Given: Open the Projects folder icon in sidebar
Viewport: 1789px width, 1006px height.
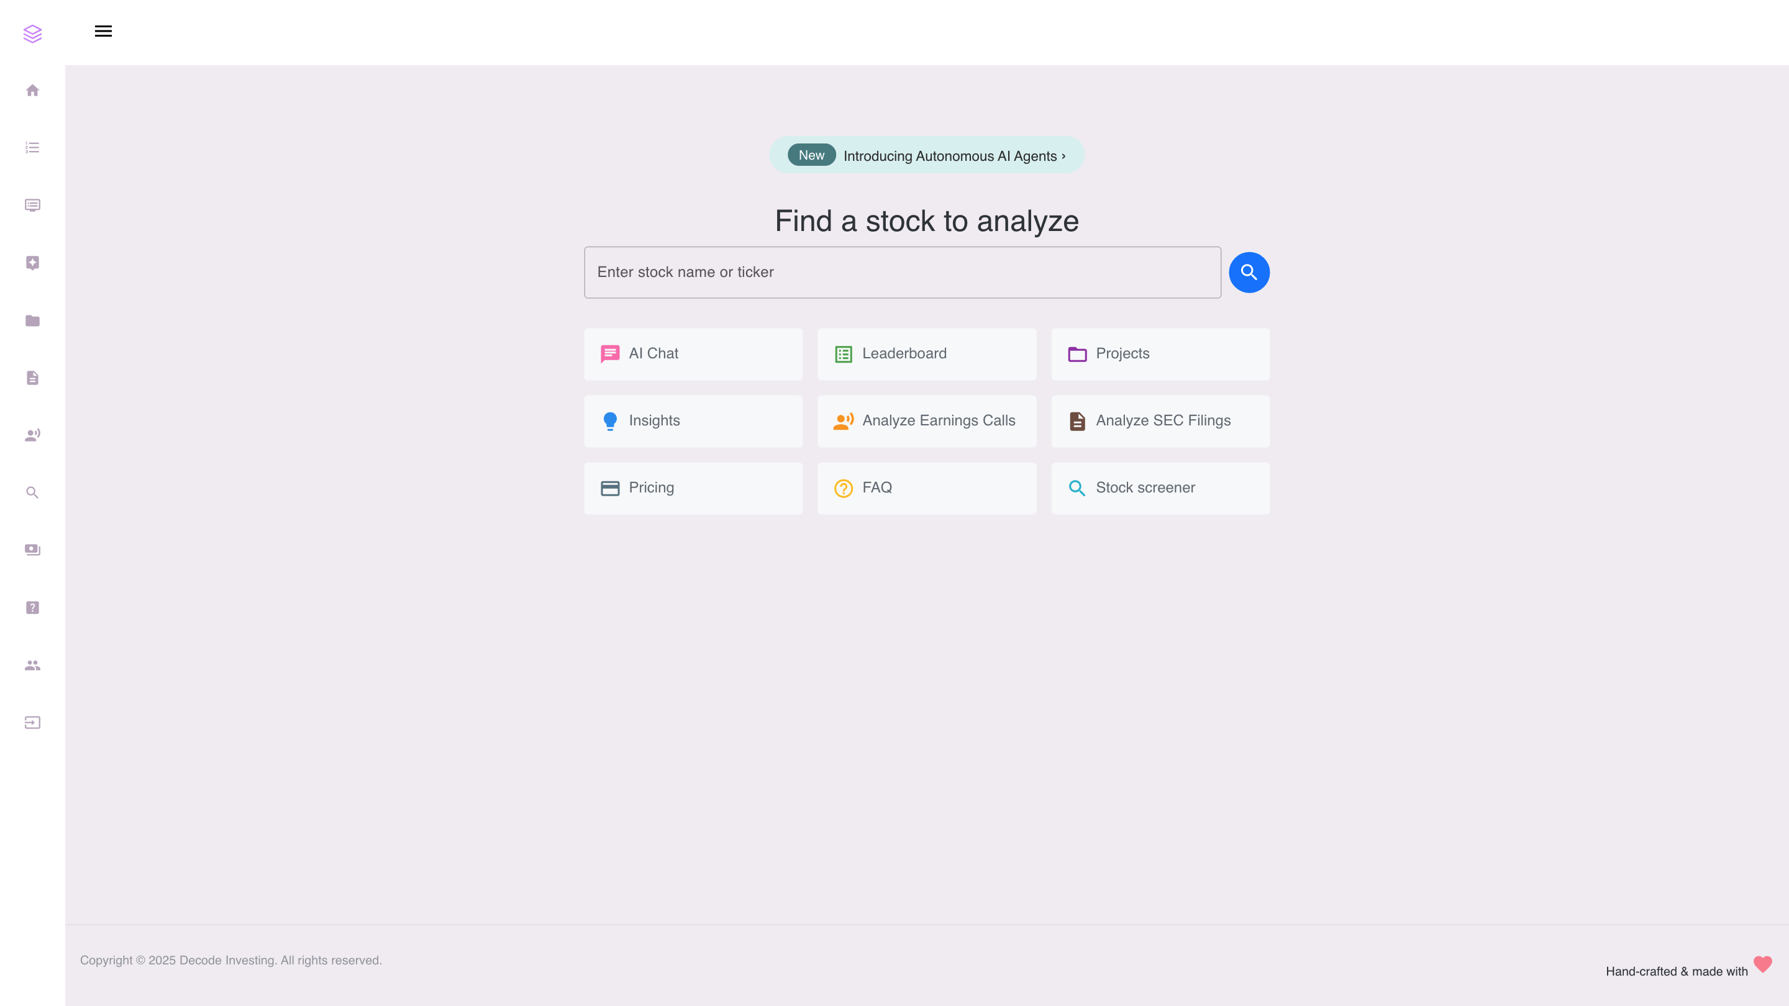Looking at the screenshot, I should pos(32,320).
